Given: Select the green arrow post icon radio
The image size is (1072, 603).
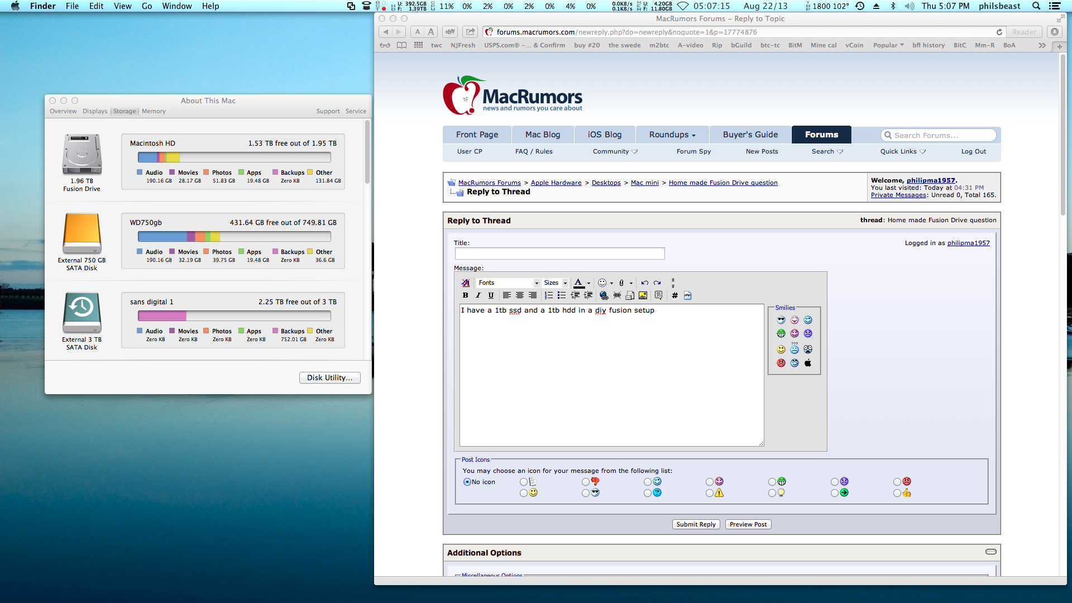Looking at the screenshot, I should pos(834,493).
